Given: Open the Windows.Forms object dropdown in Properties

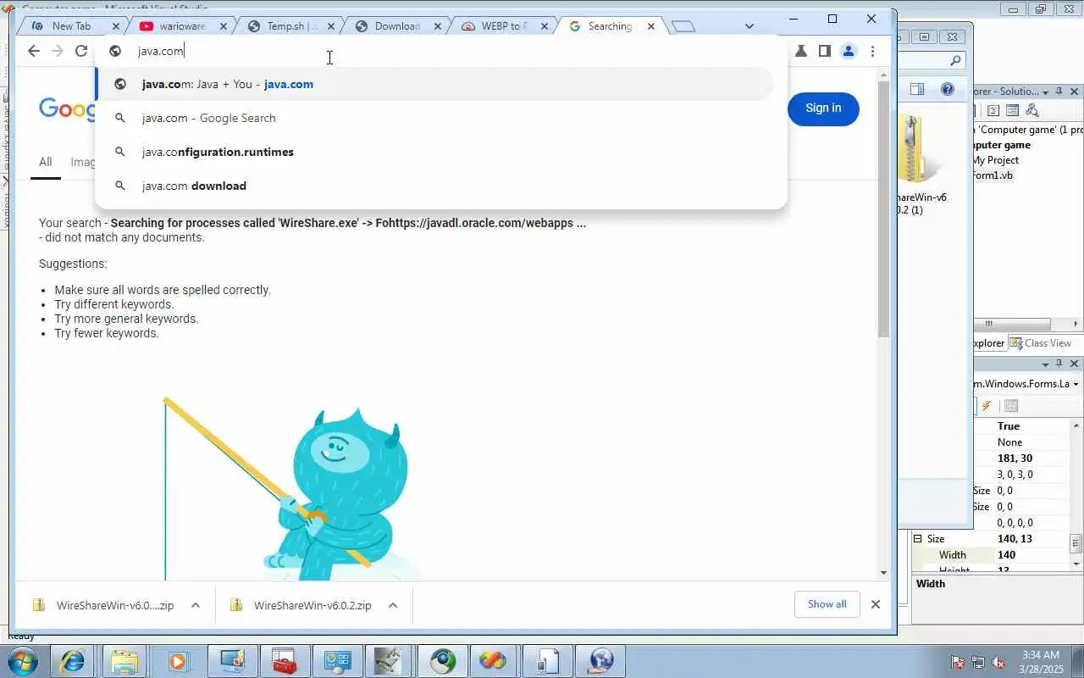Looking at the screenshot, I should pos(1076,384).
